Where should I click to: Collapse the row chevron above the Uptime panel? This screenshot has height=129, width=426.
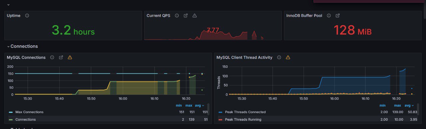click(8, 5)
